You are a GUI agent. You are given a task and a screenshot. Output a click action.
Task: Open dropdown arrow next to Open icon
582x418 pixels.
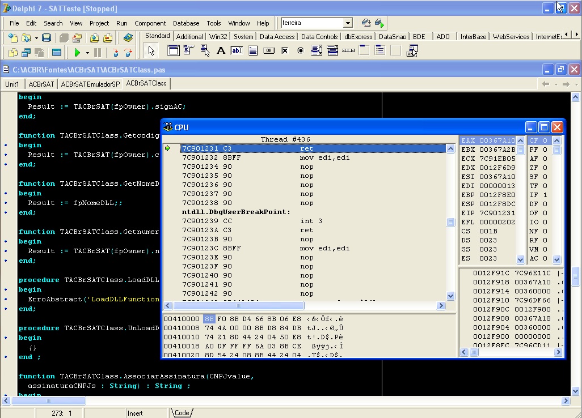point(36,38)
